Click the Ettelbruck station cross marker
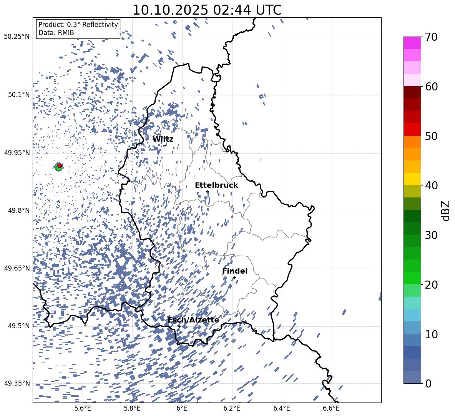The width and height of the screenshot is (455, 416). [207, 192]
